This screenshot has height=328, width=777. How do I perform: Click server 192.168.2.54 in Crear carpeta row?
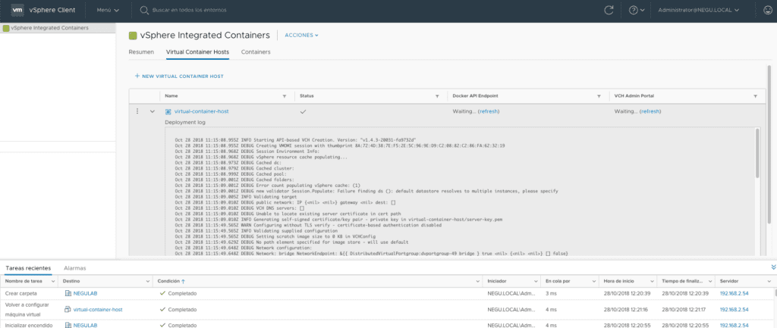[x=734, y=293]
